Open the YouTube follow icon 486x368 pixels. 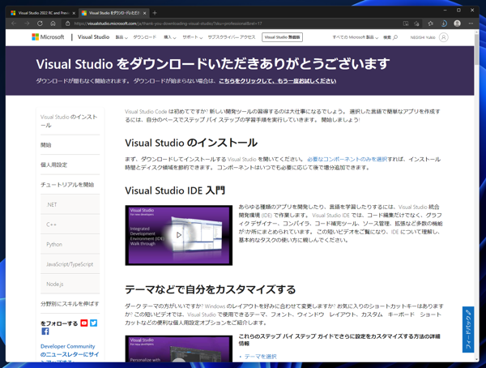(83, 323)
